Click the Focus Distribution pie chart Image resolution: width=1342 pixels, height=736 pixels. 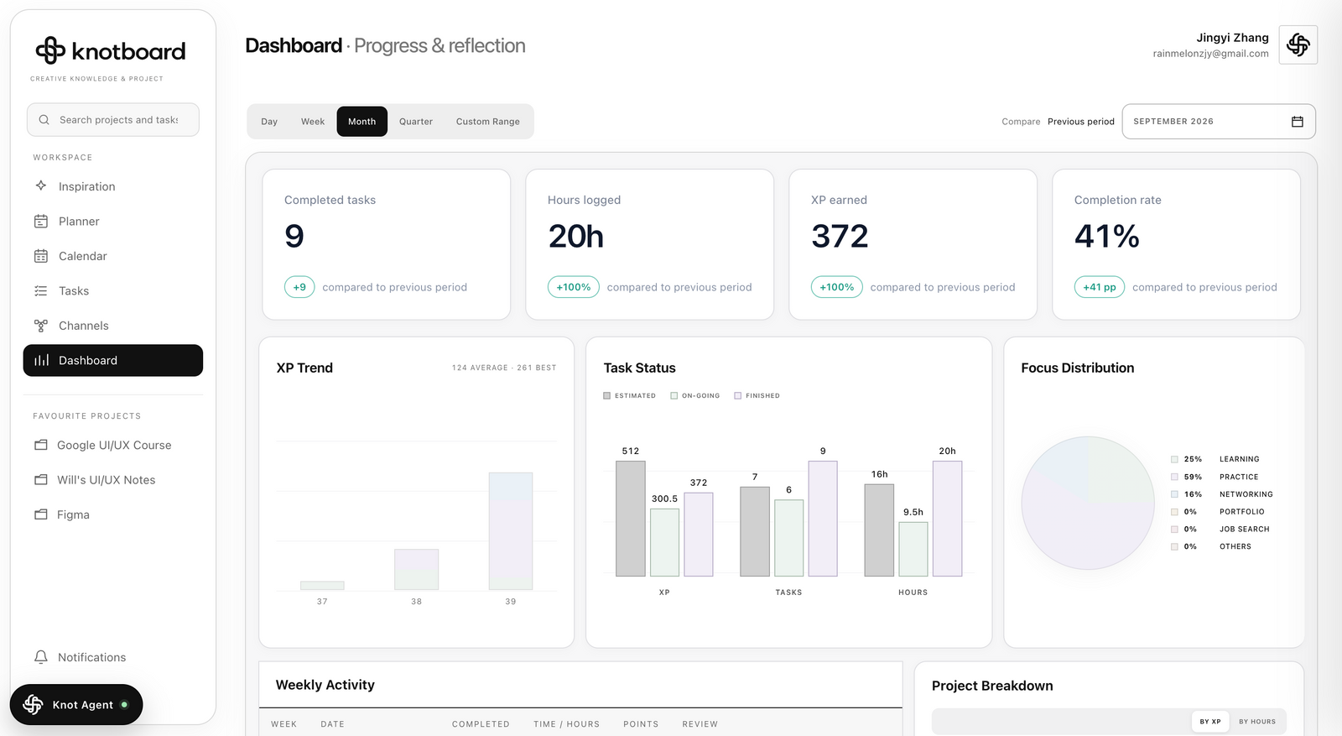coord(1088,503)
